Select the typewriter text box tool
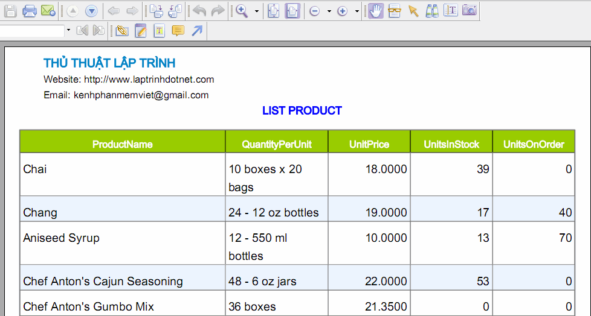 pos(160,31)
